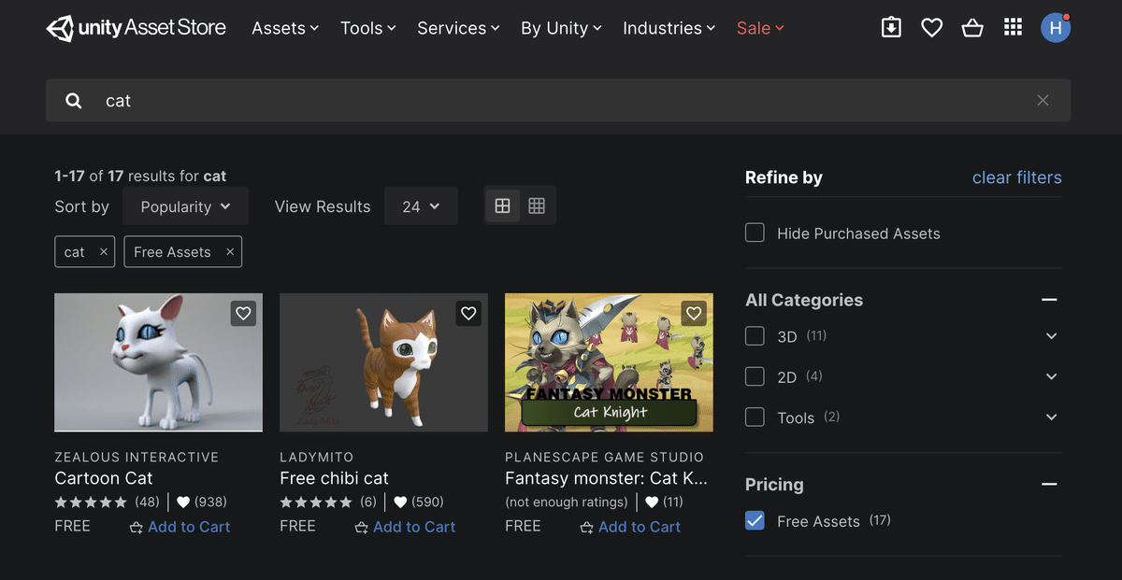Viewport: 1122px width, 580px height.
Task: Open the Services menu
Action: pos(458,28)
